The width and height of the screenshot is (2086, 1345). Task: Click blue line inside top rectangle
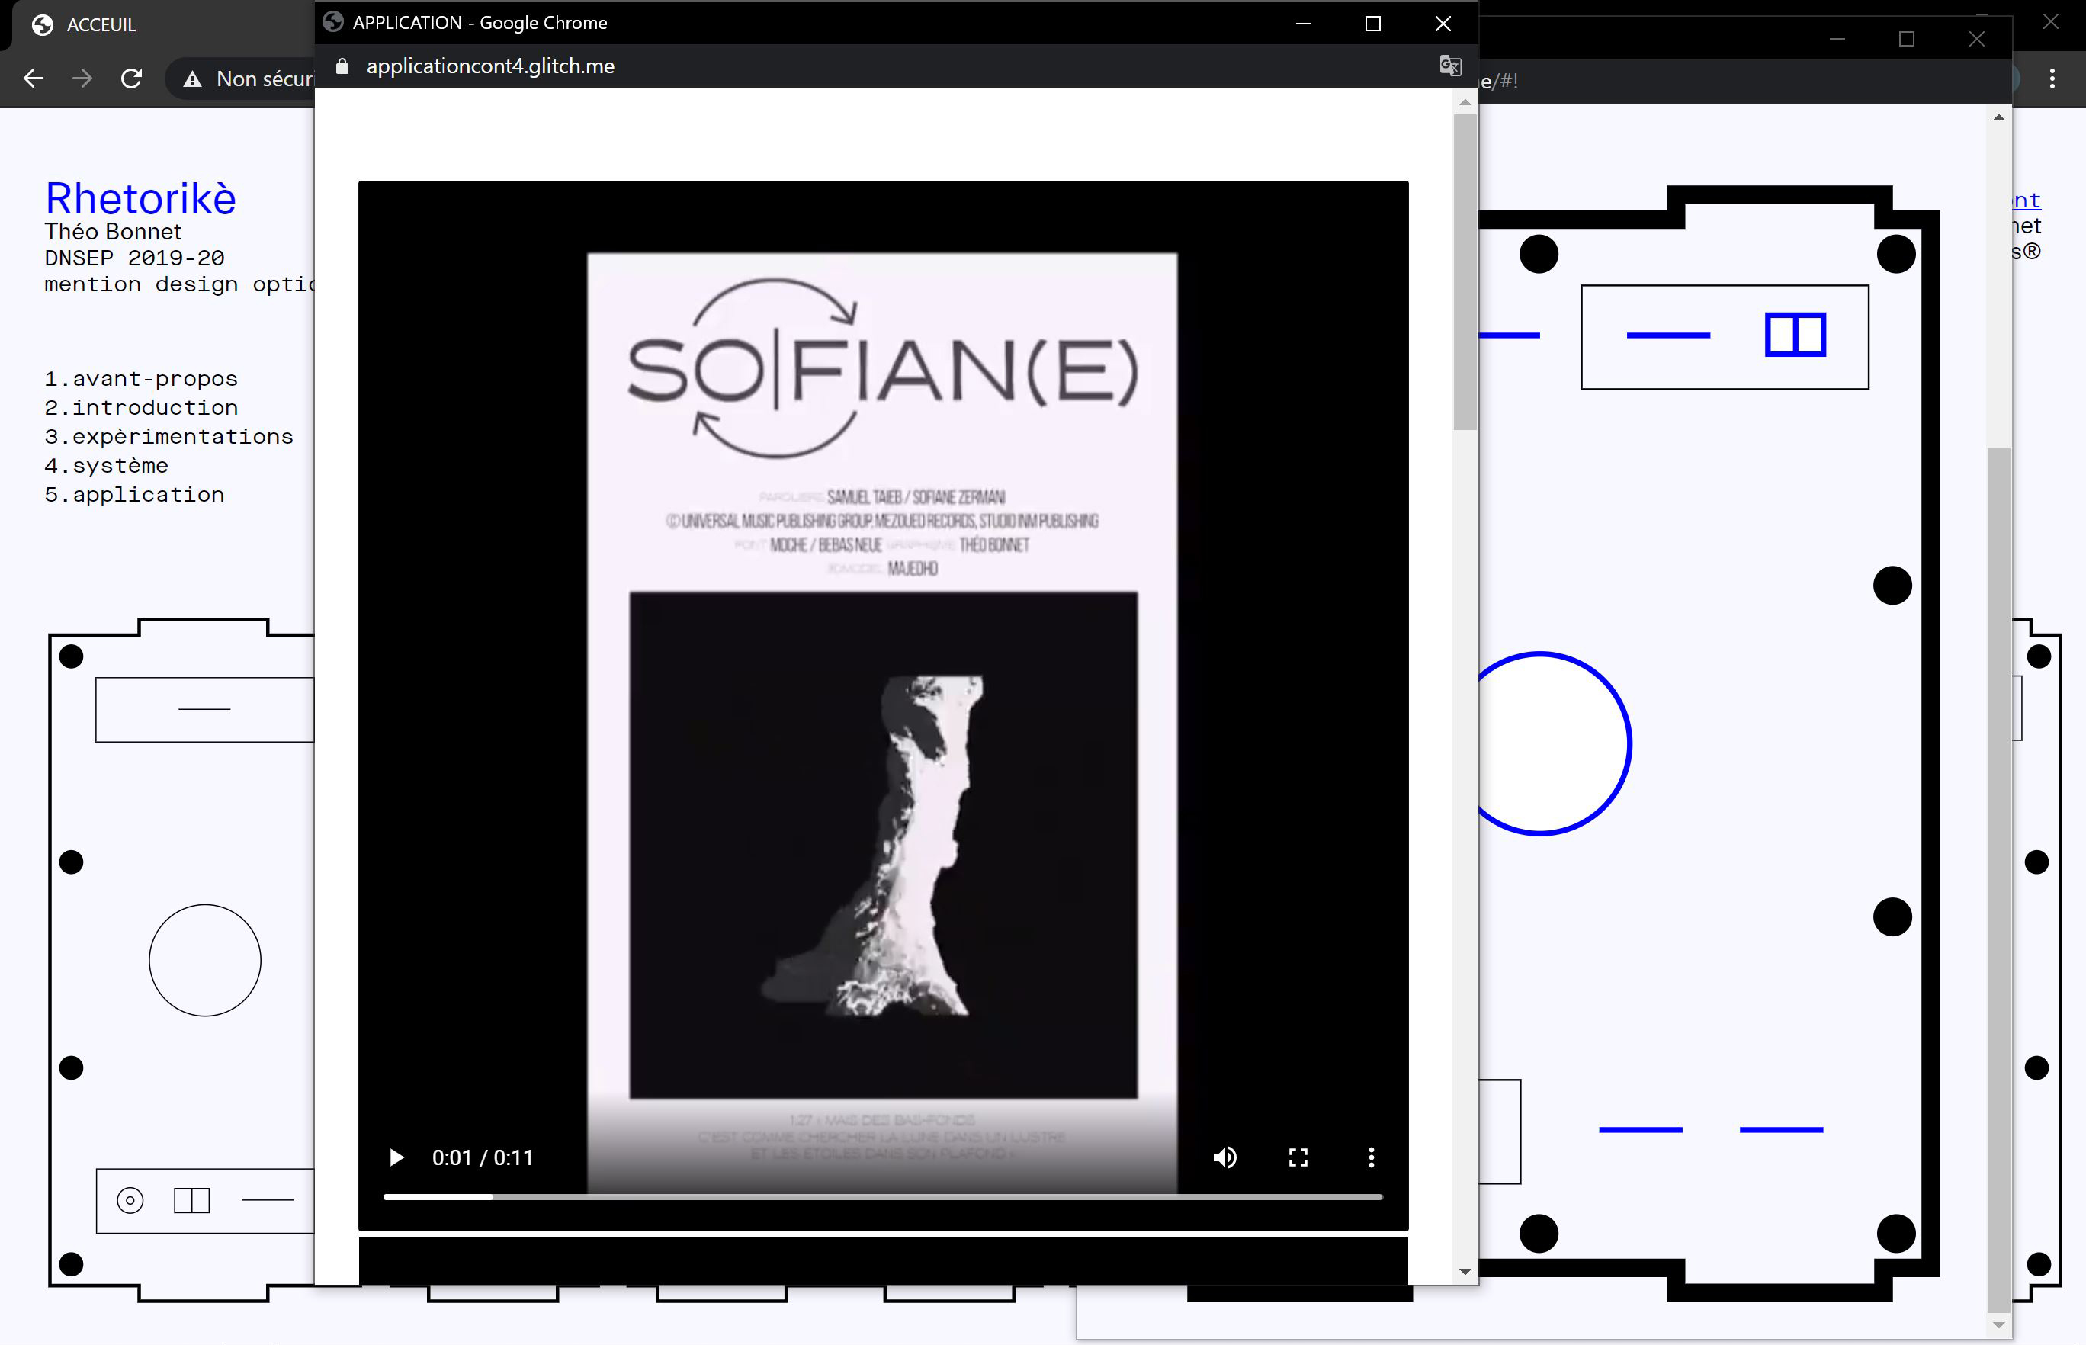pyautogui.click(x=1667, y=335)
